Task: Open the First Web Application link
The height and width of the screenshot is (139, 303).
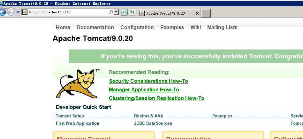Action: click(x=78, y=123)
